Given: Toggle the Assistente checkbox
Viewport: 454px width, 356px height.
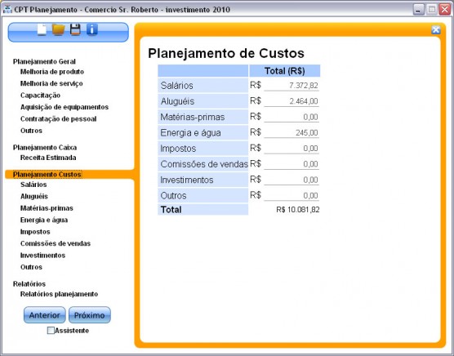Looking at the screenshot, I should (51, 330).
